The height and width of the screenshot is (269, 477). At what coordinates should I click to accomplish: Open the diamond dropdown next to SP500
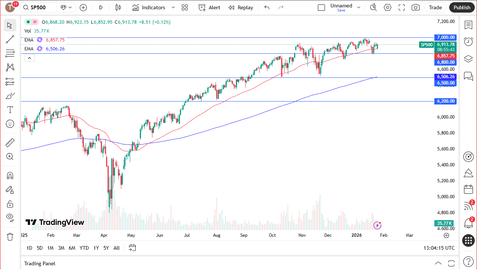click(x=66, y=7)
